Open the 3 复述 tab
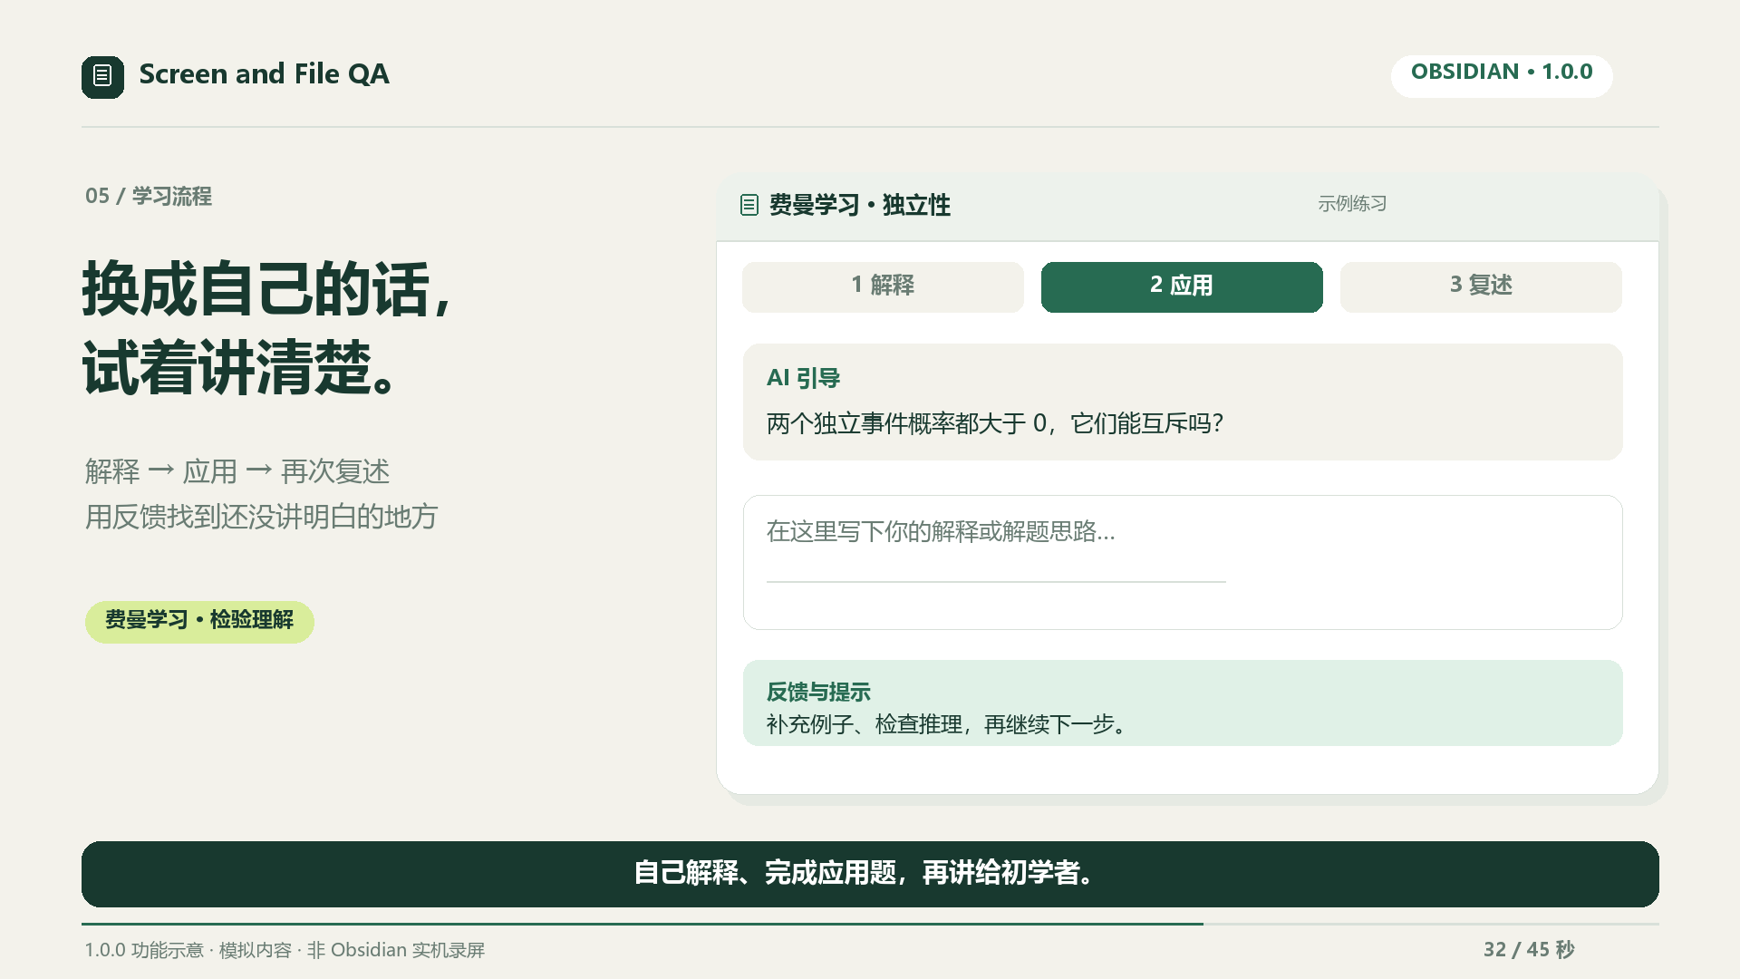Image resolution: width=1740 pixels, height=979 pixels. tap(1481, 286)
